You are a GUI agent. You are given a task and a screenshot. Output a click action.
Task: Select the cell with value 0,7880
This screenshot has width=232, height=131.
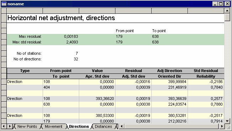click(206, 104)
